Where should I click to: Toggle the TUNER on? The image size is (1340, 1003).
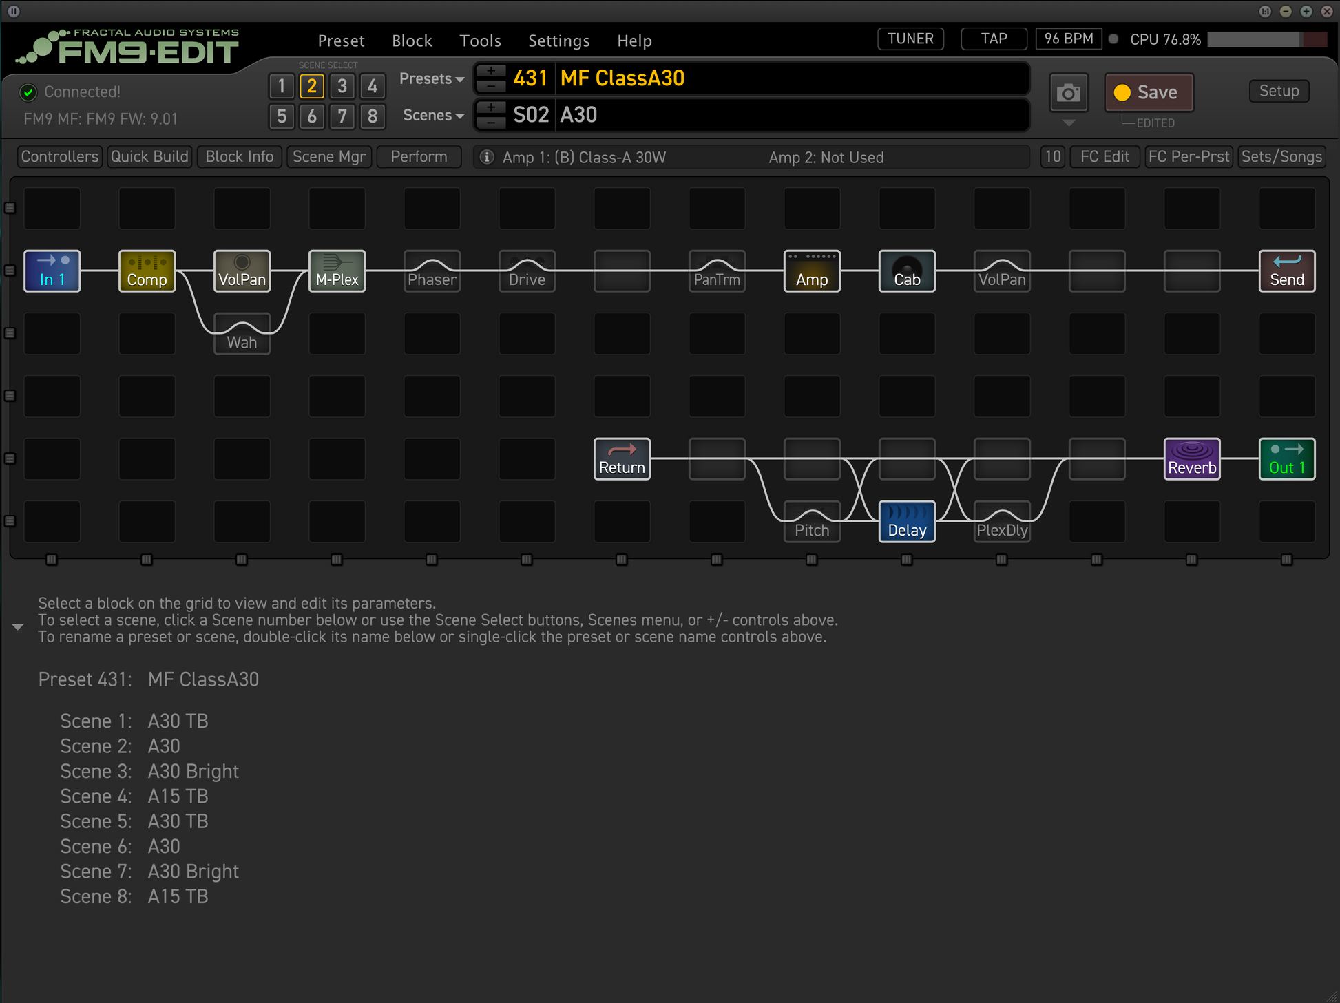910,39
